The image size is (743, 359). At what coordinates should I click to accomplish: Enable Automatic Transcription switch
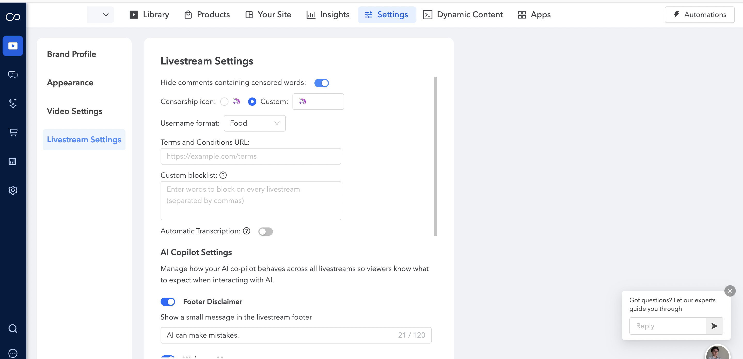point(265,231)
